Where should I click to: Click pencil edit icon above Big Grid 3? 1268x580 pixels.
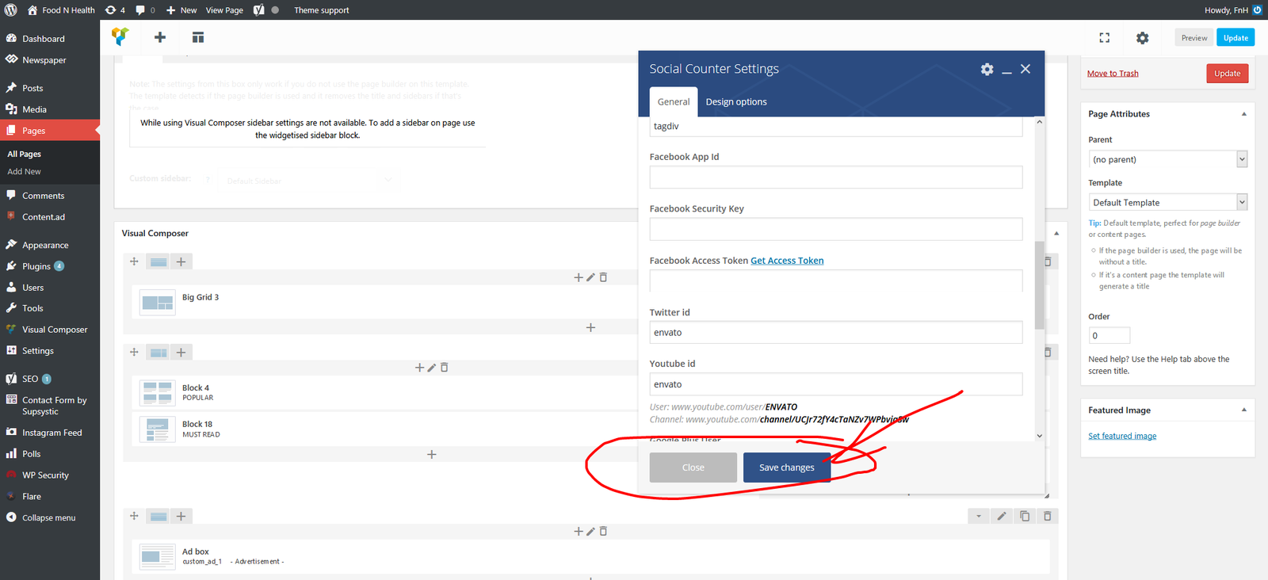[x=590, y=277]
